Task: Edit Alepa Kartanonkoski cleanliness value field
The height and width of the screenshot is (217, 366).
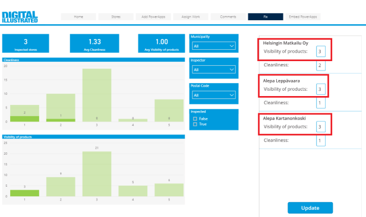Action: coord(321,141)
